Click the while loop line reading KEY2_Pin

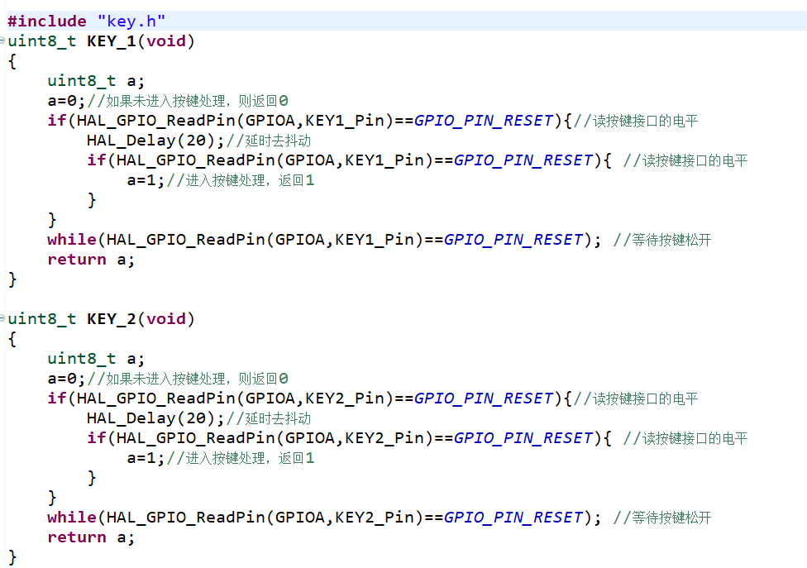tap(324, 518)
